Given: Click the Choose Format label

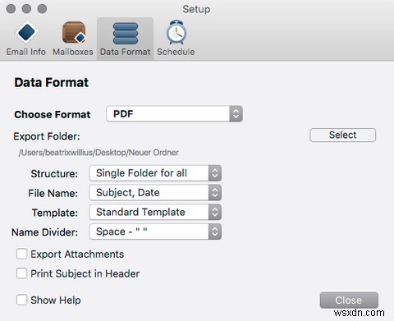Looking at the screenshot, I should point(53,114).
